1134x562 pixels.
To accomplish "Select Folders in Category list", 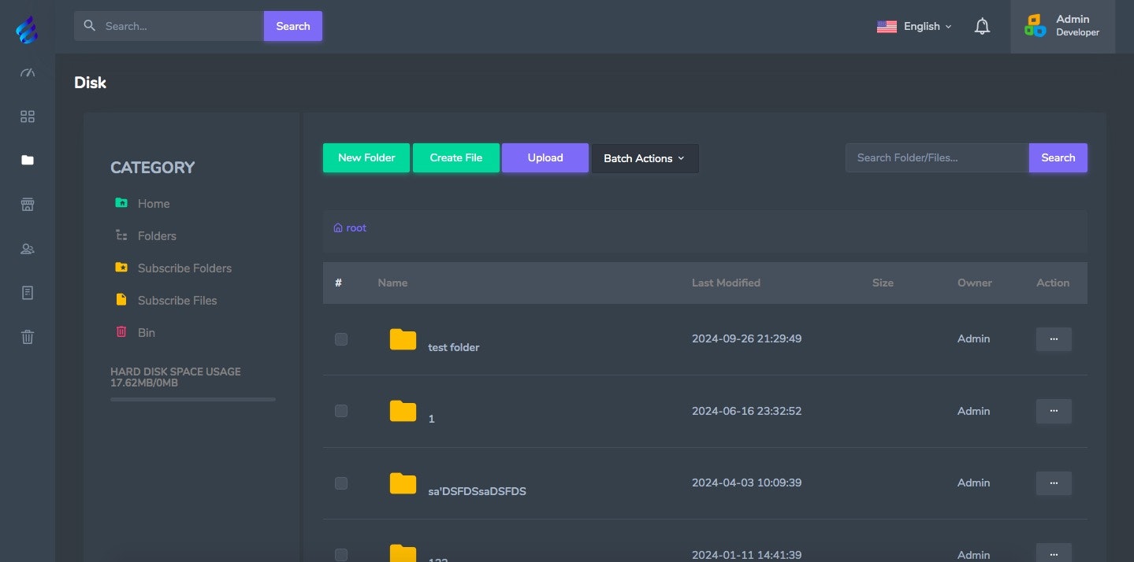I will click(x=157, y=235).
